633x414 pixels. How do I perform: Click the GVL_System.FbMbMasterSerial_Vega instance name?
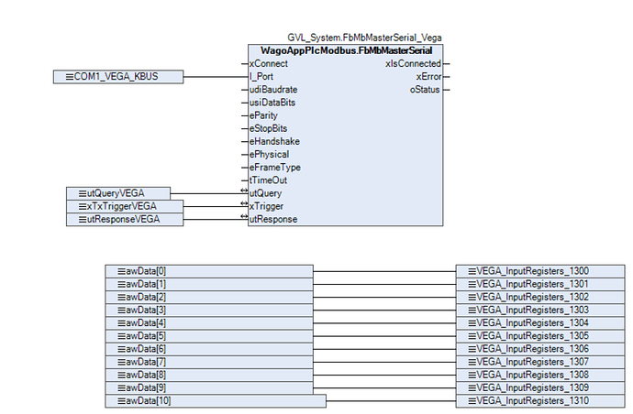point(364,38)
